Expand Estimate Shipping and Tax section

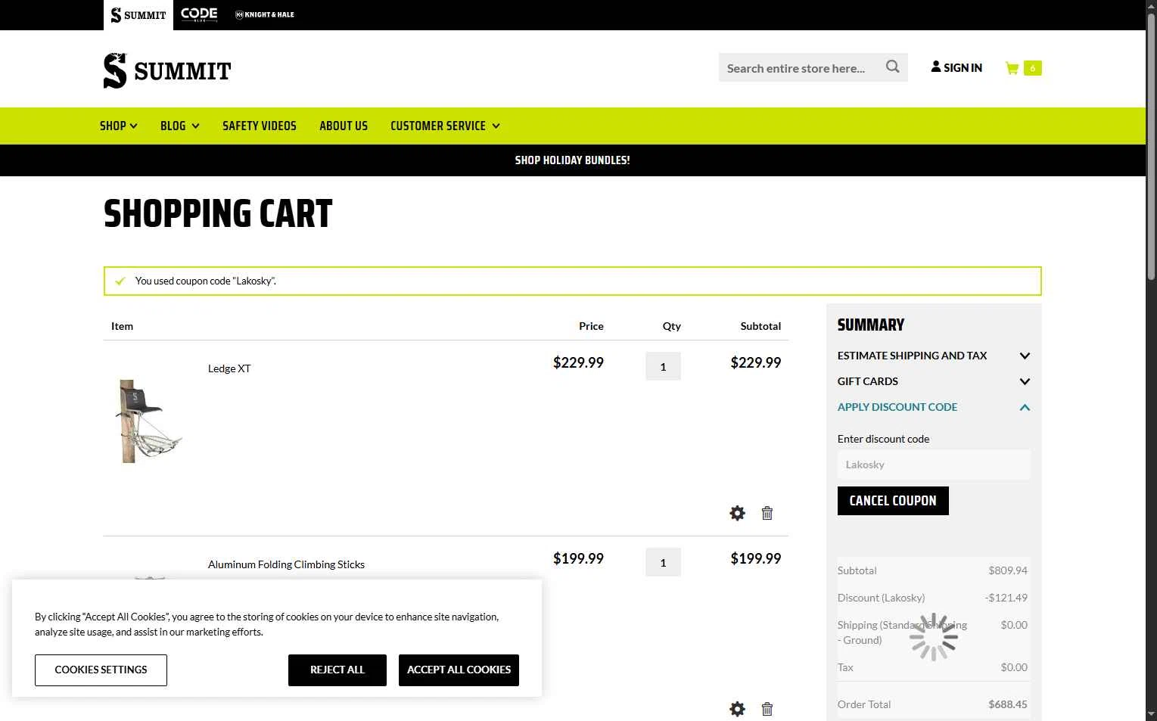pyautogui.click(x=934, y=356)
